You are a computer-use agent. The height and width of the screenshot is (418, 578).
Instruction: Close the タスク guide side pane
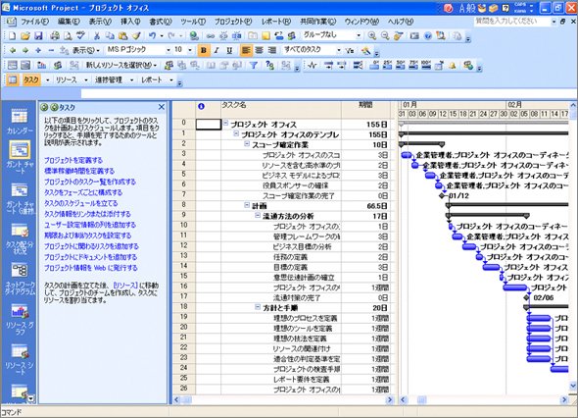(162, 107)
